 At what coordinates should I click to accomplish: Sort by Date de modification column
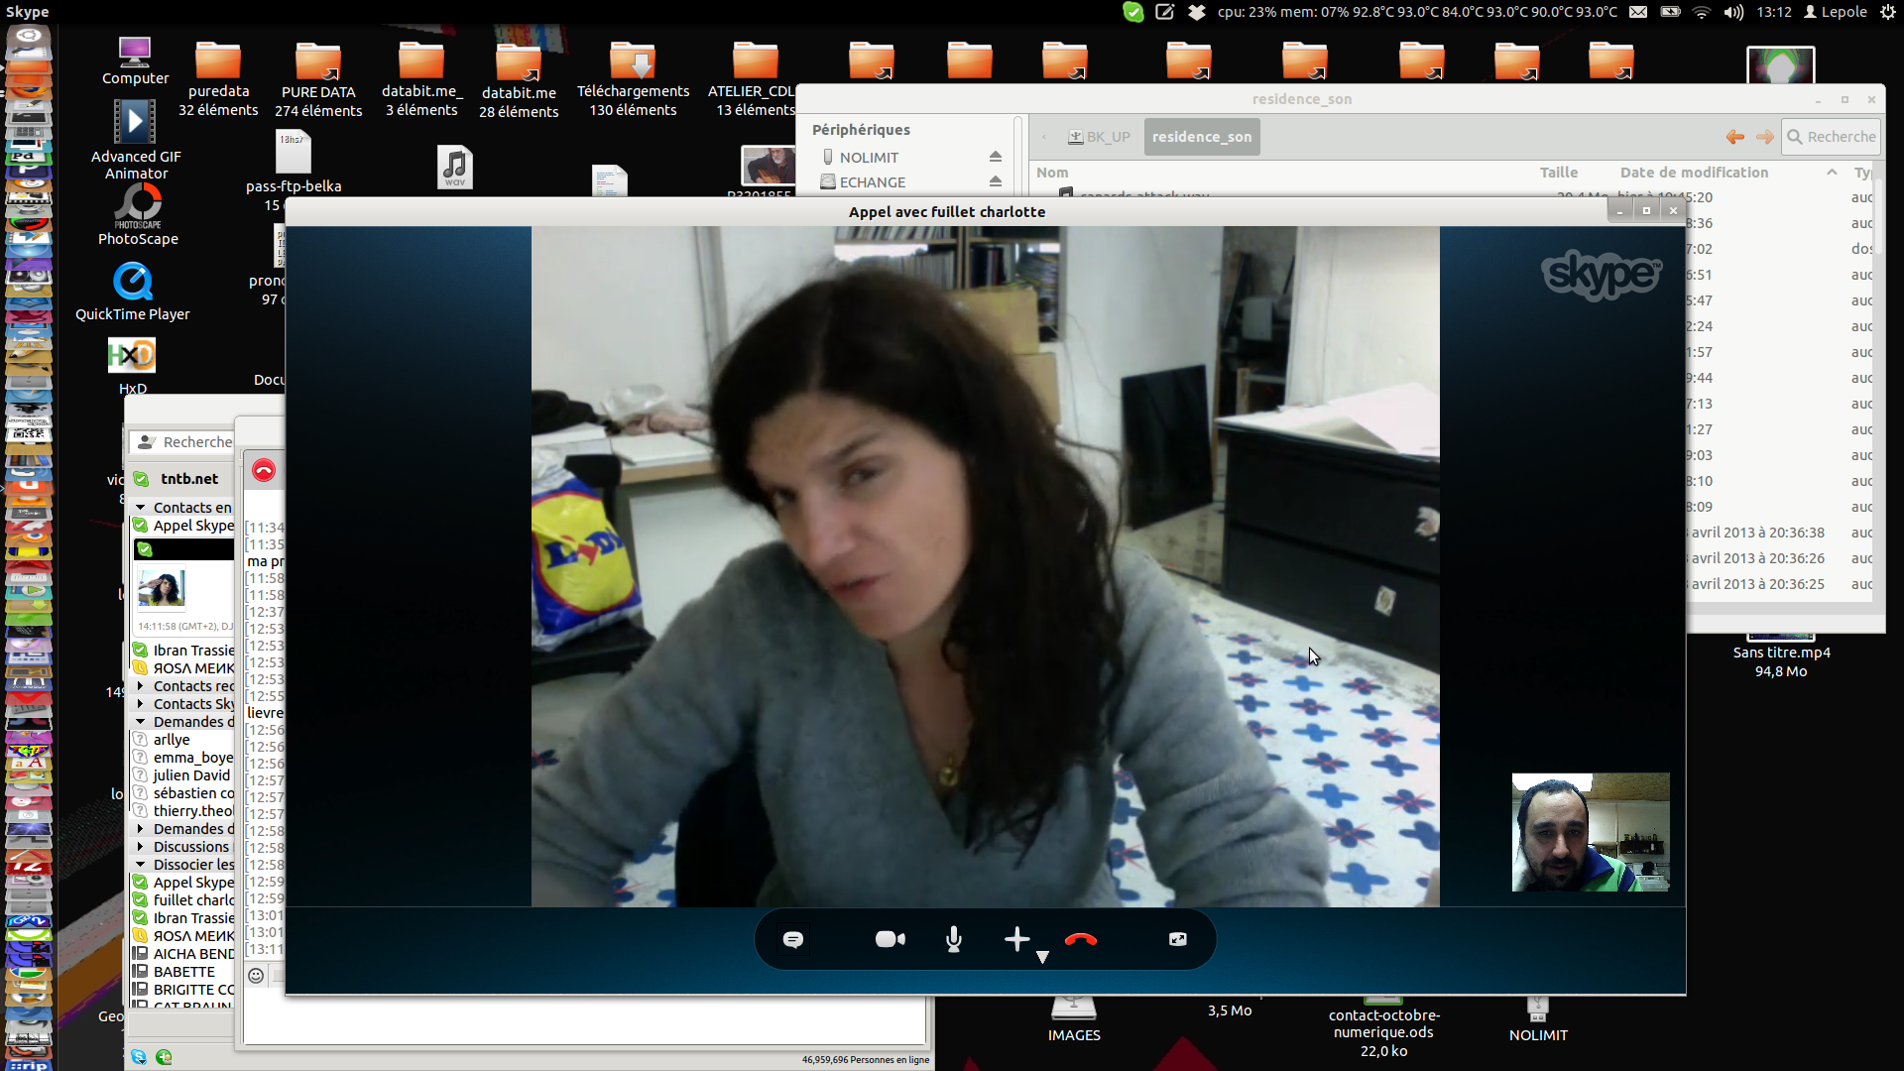coord(1694,173)
